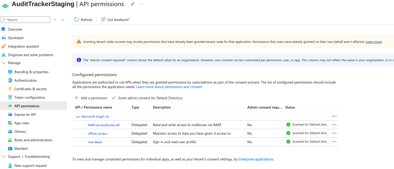This screenshot has height=169, width=394.
Task: Click the Admin consent required column header
Action: 264,108
